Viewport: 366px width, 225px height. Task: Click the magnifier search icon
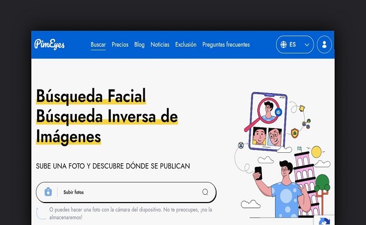point(205,192)
